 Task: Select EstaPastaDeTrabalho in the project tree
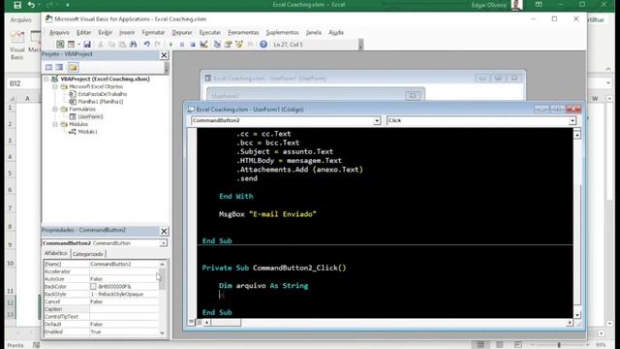tap(102, 94)
